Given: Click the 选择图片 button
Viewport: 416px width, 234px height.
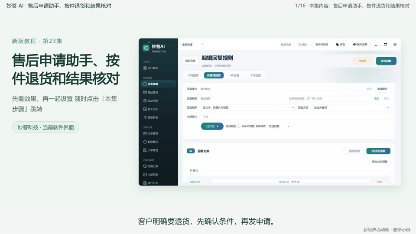Looking at the screenshot, I should tap(382, 89).
